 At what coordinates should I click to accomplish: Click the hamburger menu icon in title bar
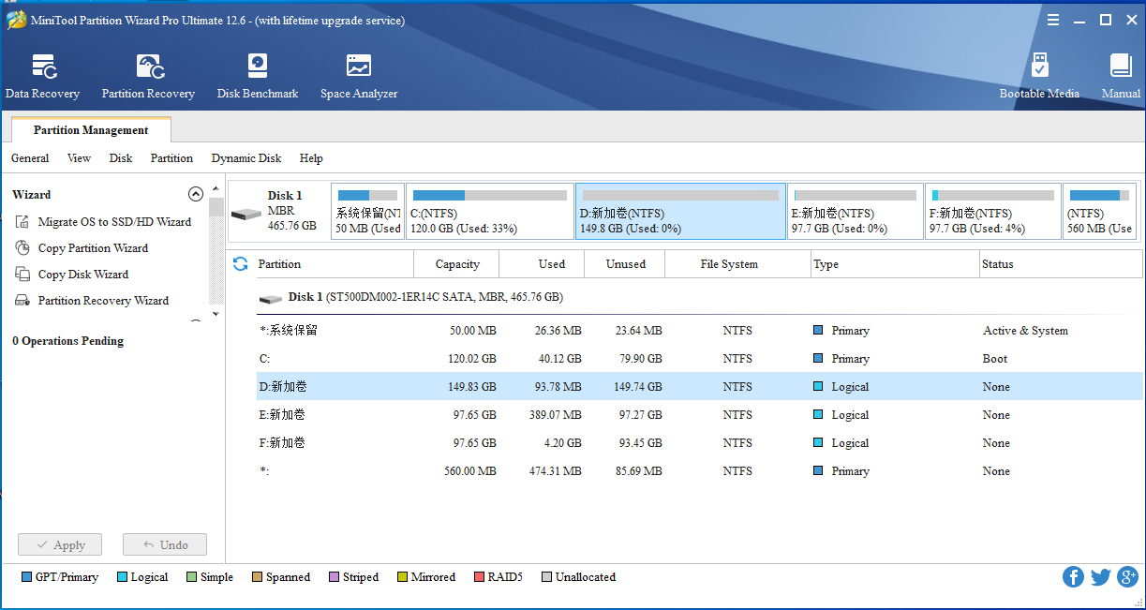(x=1054, y=20)
